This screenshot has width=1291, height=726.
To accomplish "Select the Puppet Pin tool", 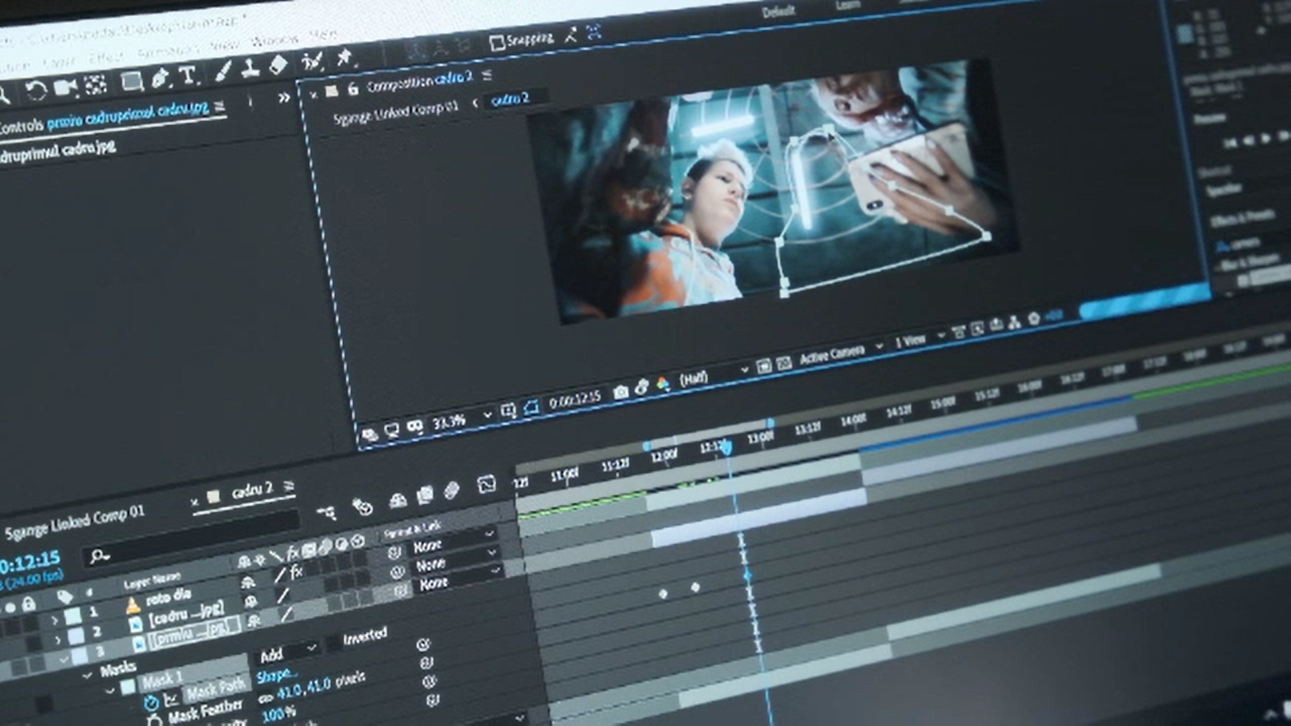I will pos(345,58).
